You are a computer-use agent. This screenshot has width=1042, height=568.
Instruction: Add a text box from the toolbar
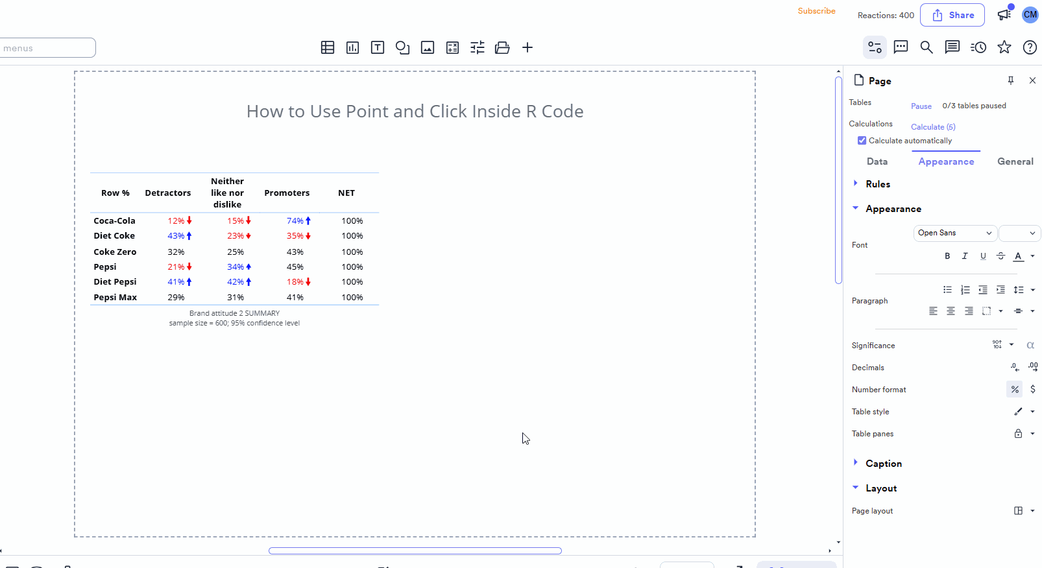[377, 47]
